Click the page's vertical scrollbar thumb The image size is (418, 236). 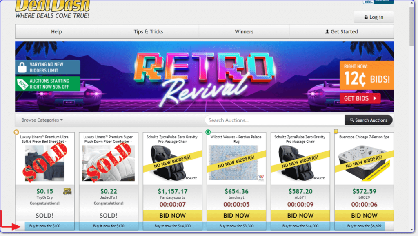tap(412, 26)
